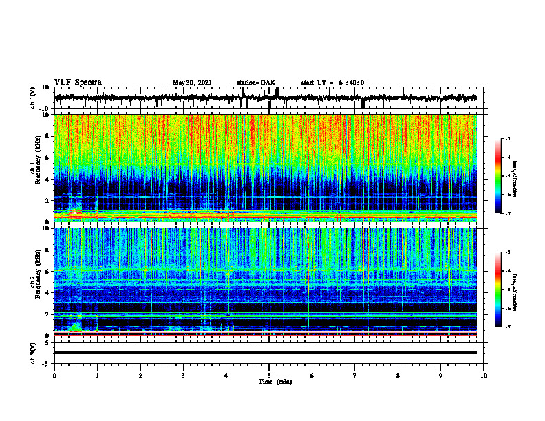Click the "start UT = 6 : 40: 0" text

(x=332, y=83)
